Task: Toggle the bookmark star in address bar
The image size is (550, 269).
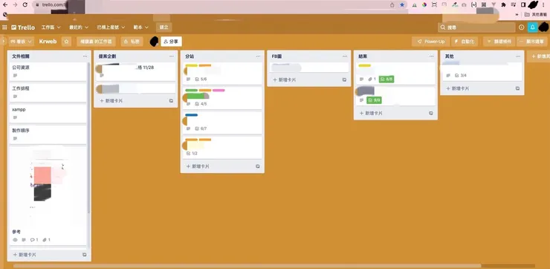Action: click(x=402, y=5)
